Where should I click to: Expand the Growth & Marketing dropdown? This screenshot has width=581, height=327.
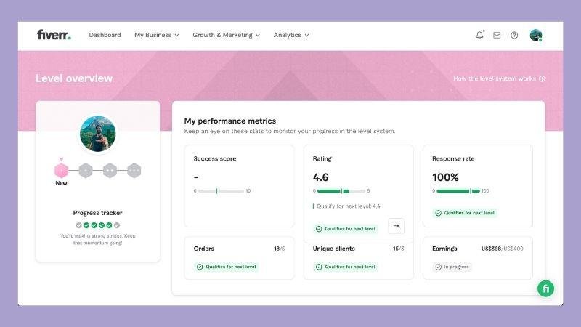click(x=227, y=35)
